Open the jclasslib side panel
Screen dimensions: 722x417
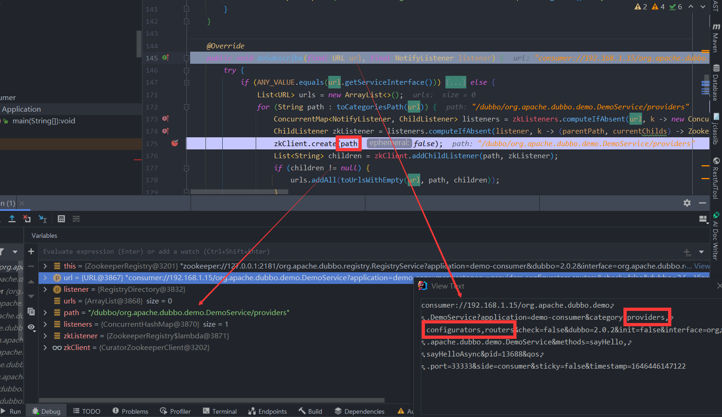click(x=716, y=128)
